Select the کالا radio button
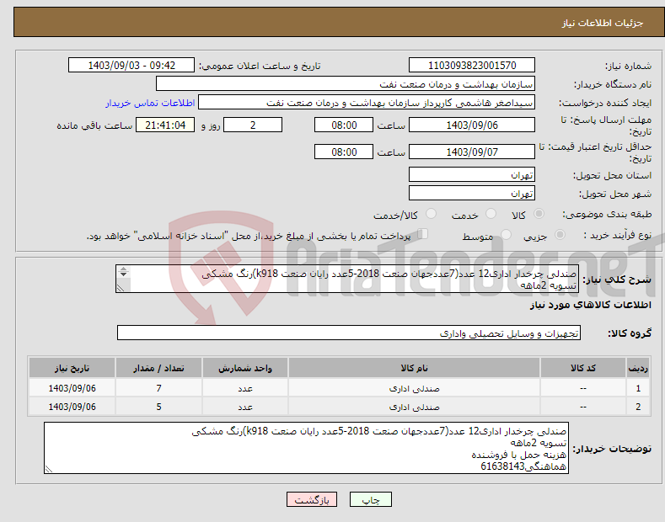 539,214
